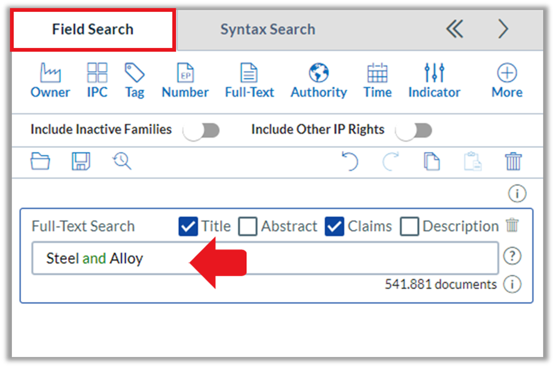Screen dimensions: 555x367
Task: Add a Time search field
Action: pyautogui.click(x=378, y=80)
